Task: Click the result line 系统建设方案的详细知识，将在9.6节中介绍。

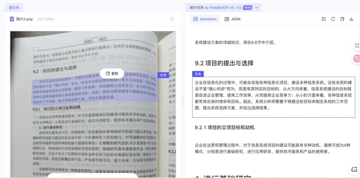Action: click(x=236, y=42)
